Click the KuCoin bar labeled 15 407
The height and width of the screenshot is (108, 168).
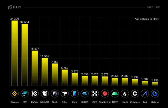point(35,68)
